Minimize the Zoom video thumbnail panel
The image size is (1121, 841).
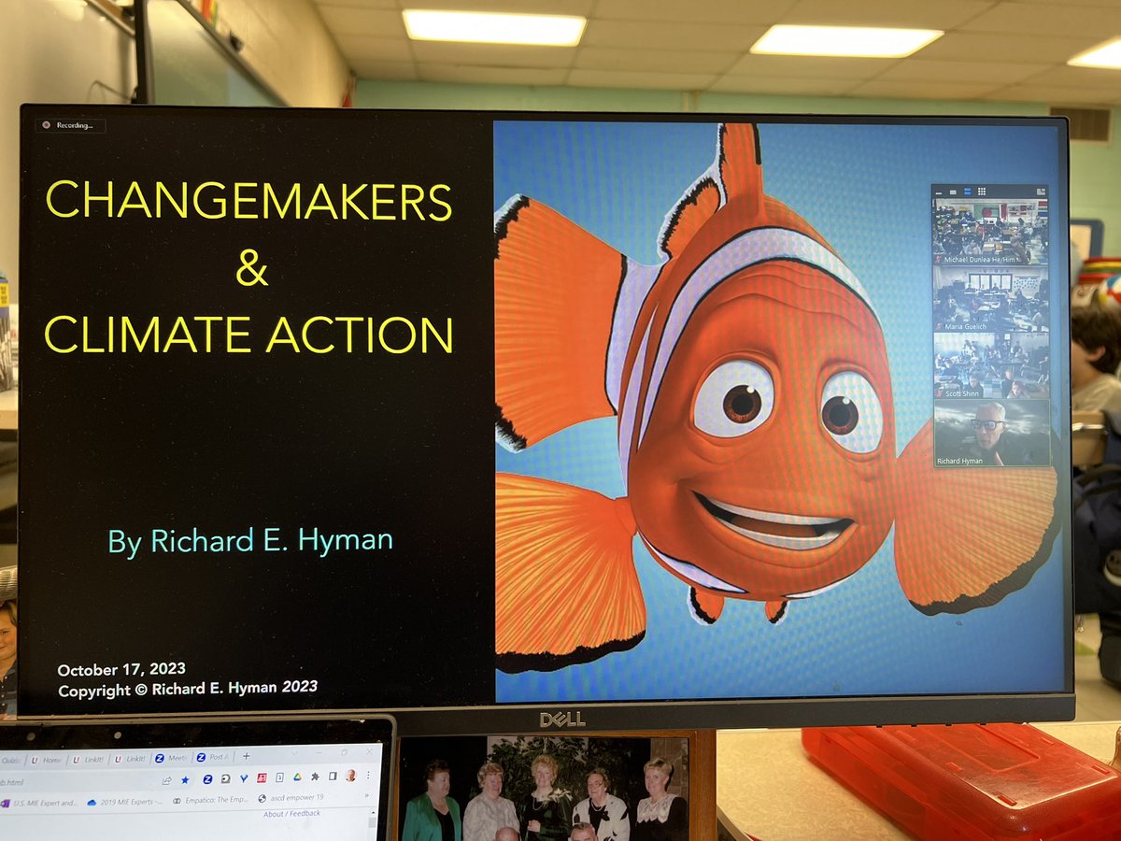[x=939, y=192]
